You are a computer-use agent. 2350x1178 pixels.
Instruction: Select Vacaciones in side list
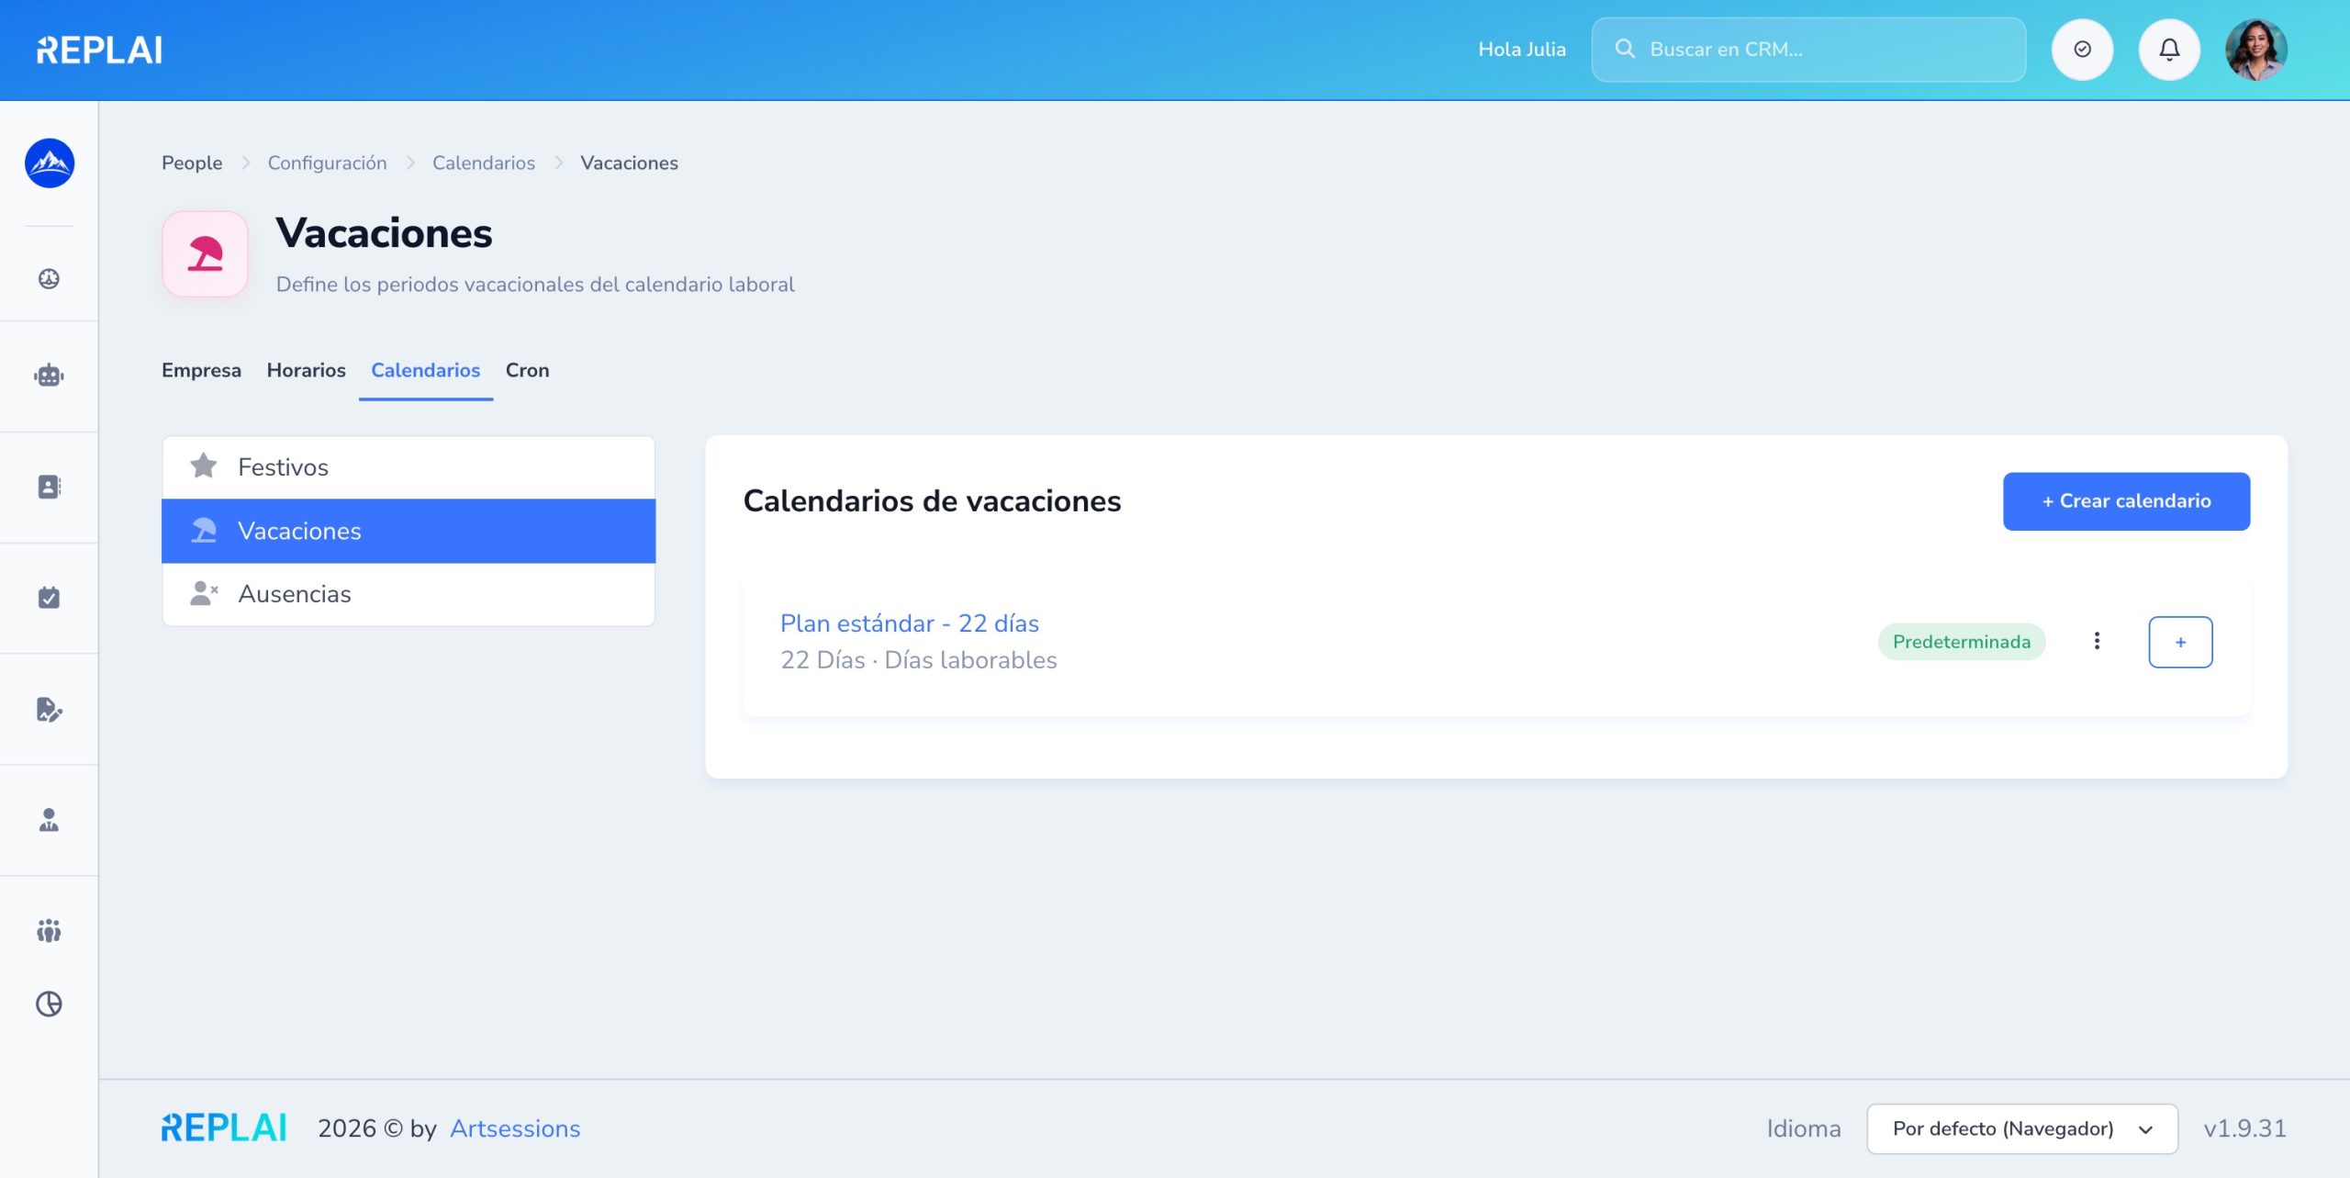click(x=408, y=531)
